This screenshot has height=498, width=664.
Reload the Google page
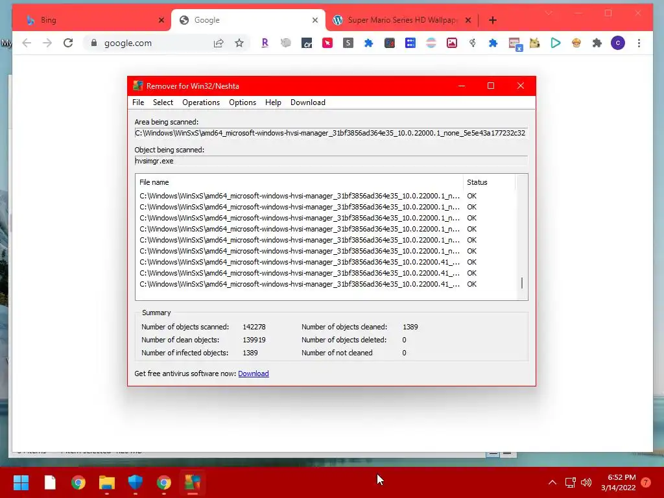68,43
